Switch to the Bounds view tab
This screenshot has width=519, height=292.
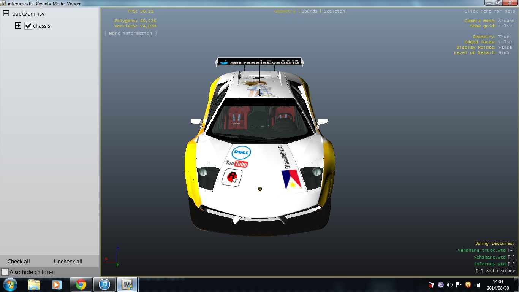[310, 11]
